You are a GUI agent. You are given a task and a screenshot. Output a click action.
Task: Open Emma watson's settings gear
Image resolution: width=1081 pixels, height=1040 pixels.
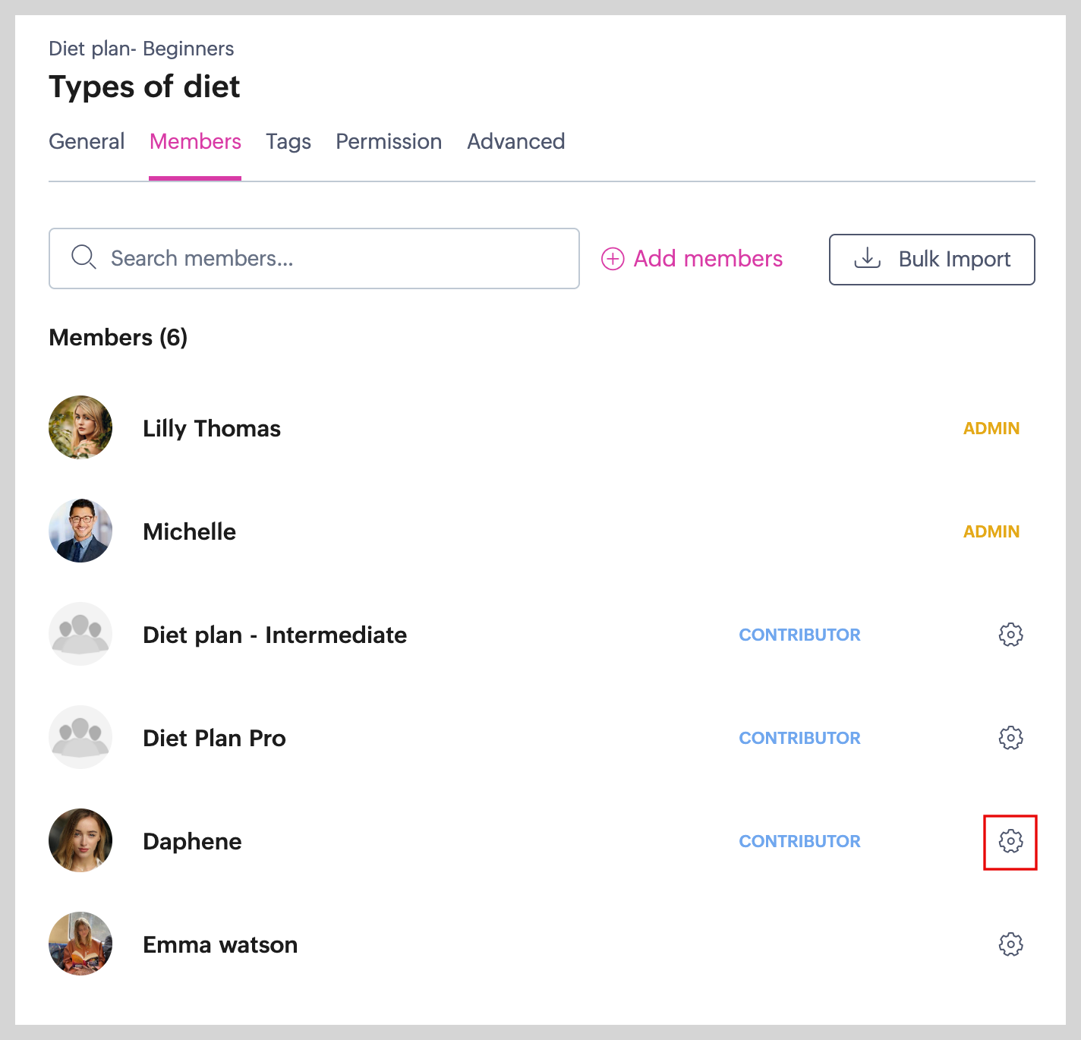coord(1010,944)
